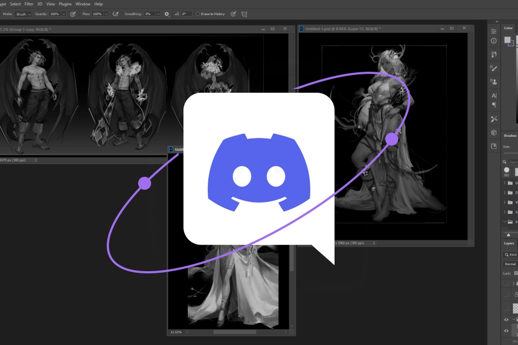518x345 pixels.
Task: Open the Help menu
Action: 98,4
